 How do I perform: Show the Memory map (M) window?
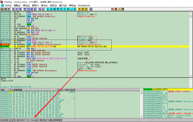coord(54,9)
